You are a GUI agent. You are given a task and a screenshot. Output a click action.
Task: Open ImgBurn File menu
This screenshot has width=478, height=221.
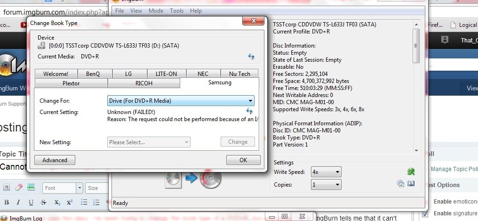(x=119, y=11)
